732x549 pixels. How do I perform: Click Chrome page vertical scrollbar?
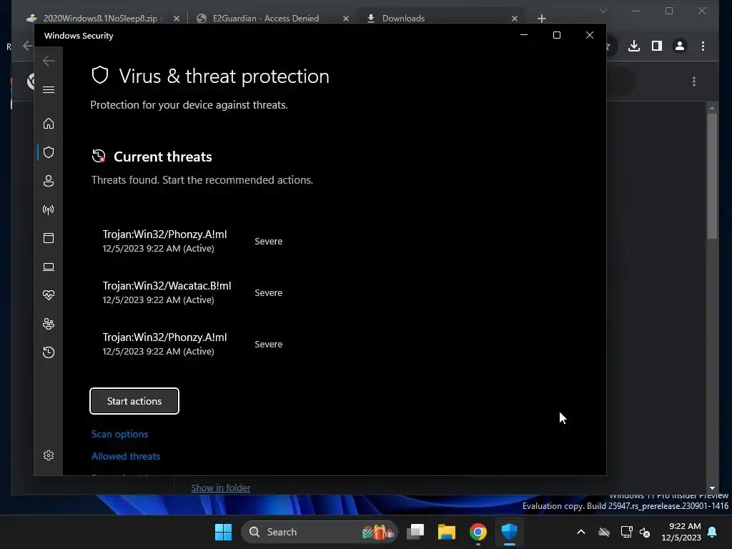coord(712,176)
